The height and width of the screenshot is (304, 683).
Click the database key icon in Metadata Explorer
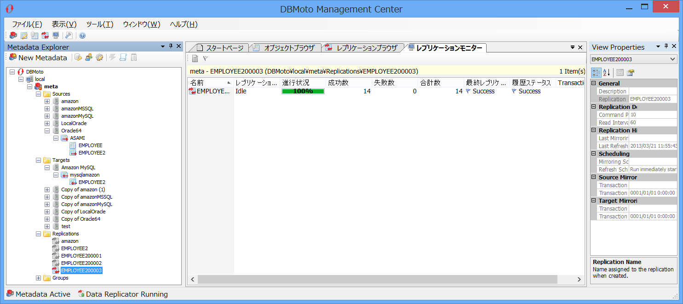tap(78, 57)
